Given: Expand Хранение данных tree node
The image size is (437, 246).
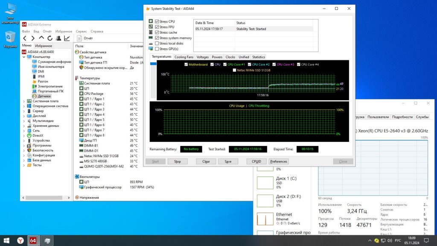Looking at the screenshot, I should 24,126.
